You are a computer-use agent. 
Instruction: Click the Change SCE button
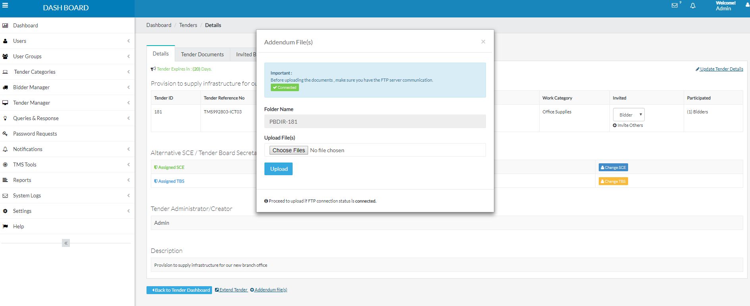pos(613,167)
